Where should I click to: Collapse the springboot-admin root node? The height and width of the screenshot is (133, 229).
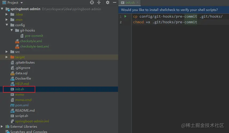click(2, 9)
